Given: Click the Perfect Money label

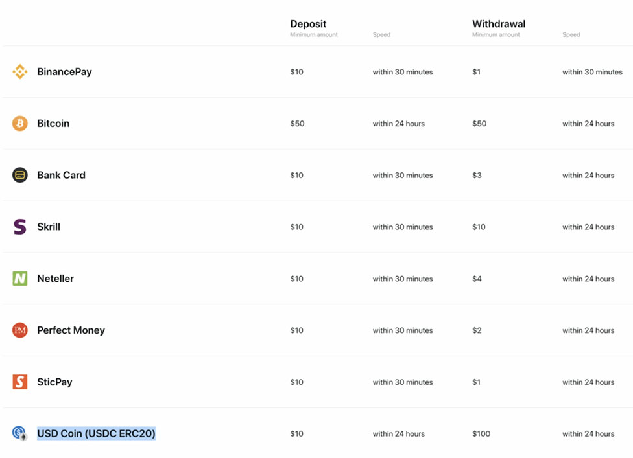Looking at the screenshot, I should point(71,330).
